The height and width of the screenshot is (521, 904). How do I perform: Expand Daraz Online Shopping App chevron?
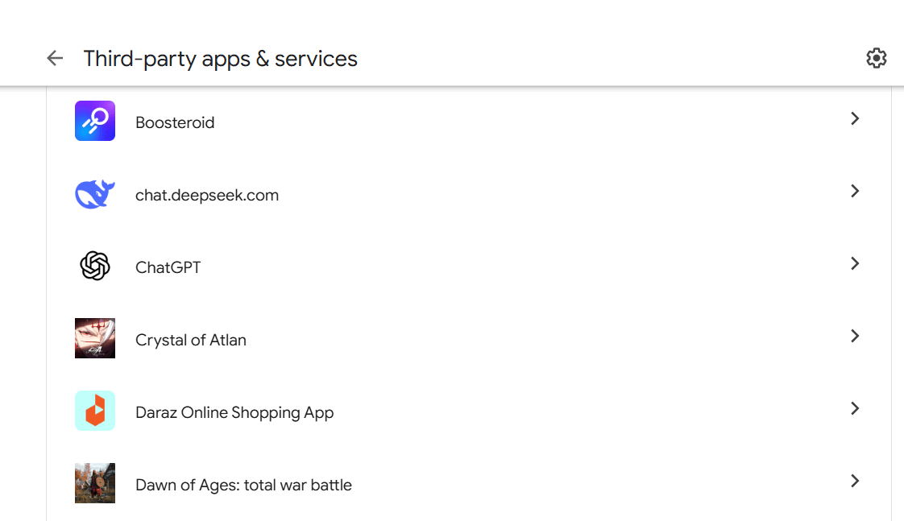click(x=855, y=409)
